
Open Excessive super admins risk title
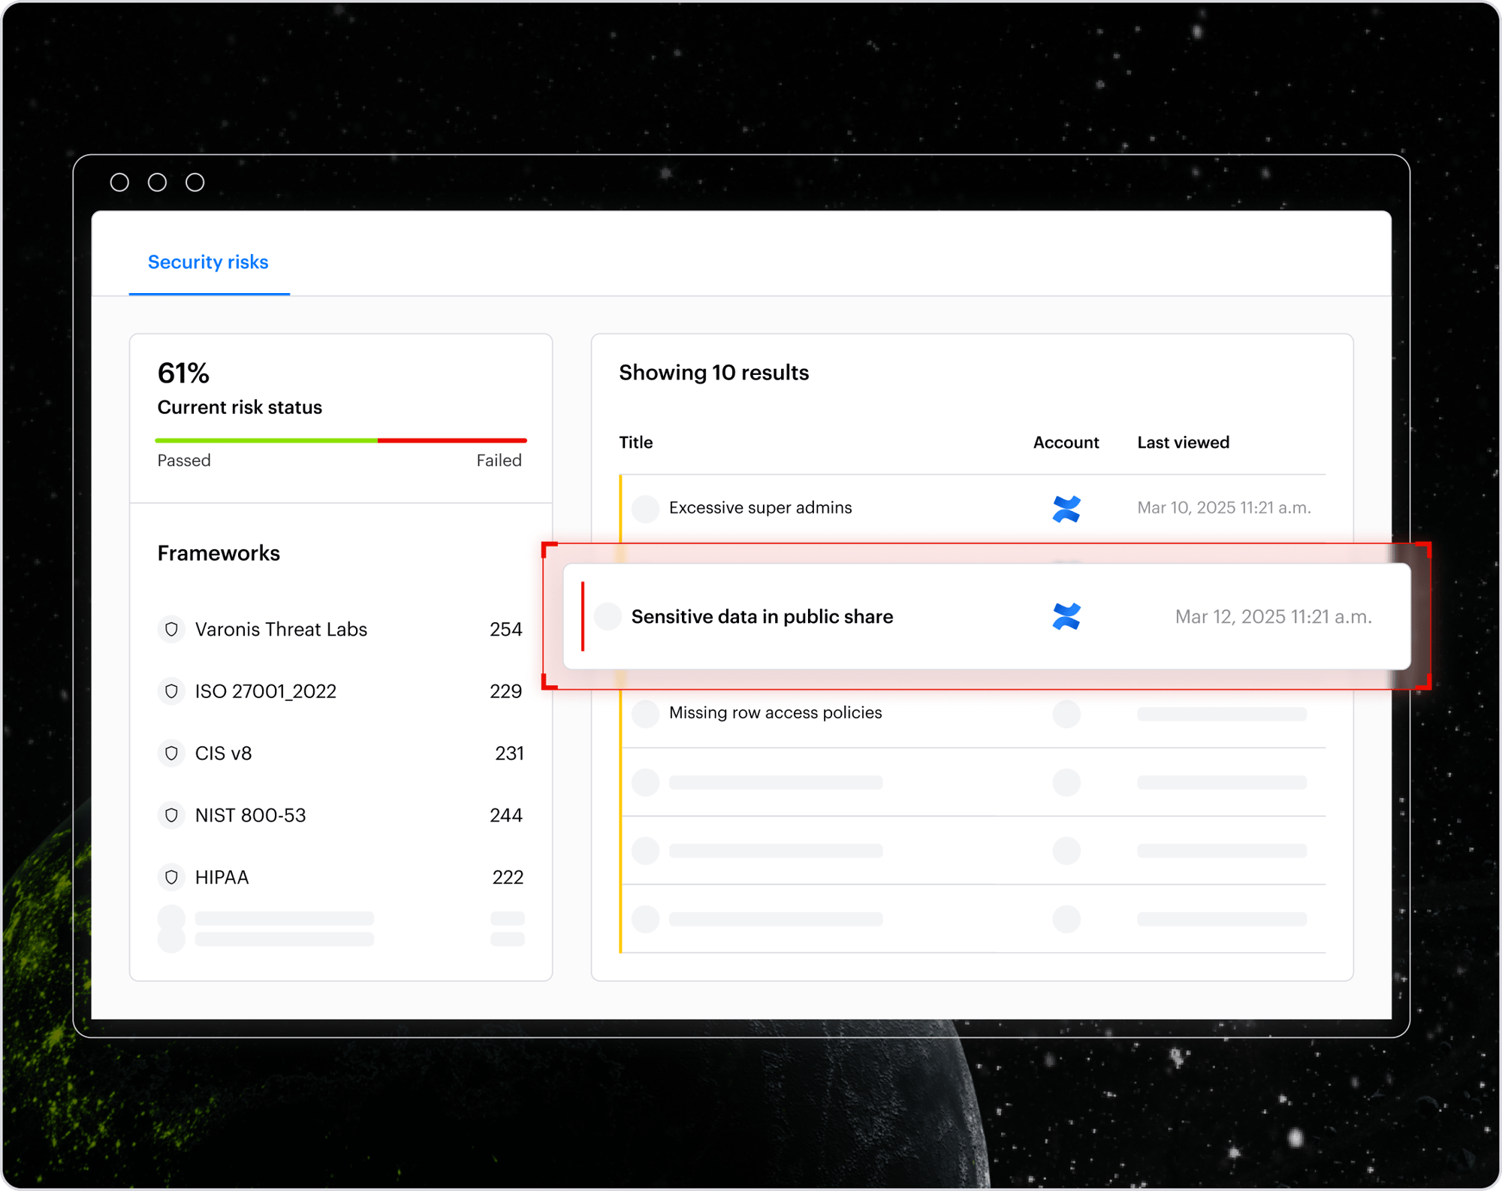[x=760, y=508]
